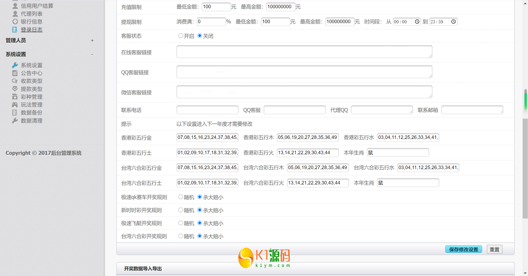Click the page vertical scrollbar thumb
This screenshot has width=528, height=276.
tap(525, 168)
